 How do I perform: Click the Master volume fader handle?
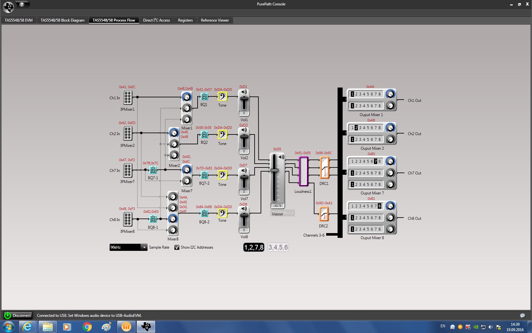(274, 171)
